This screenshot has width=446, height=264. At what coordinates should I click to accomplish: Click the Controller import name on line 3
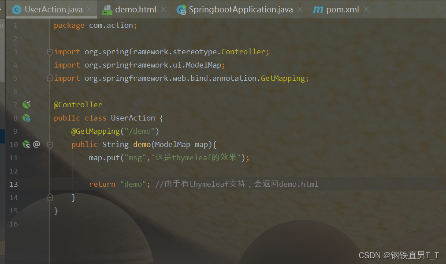(243, 52)
